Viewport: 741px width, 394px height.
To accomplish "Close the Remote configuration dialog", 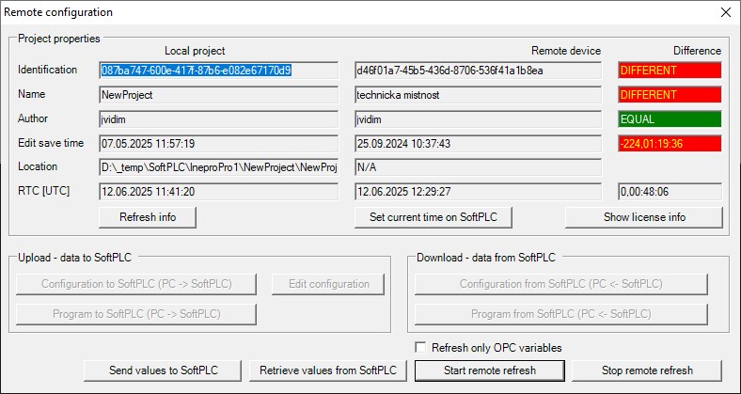I will click(x=723, y=13).
